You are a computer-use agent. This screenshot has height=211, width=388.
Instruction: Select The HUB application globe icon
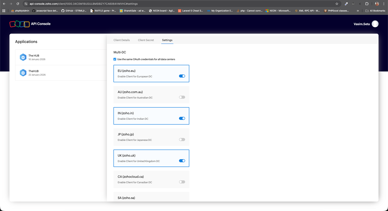tap(23, 57)
